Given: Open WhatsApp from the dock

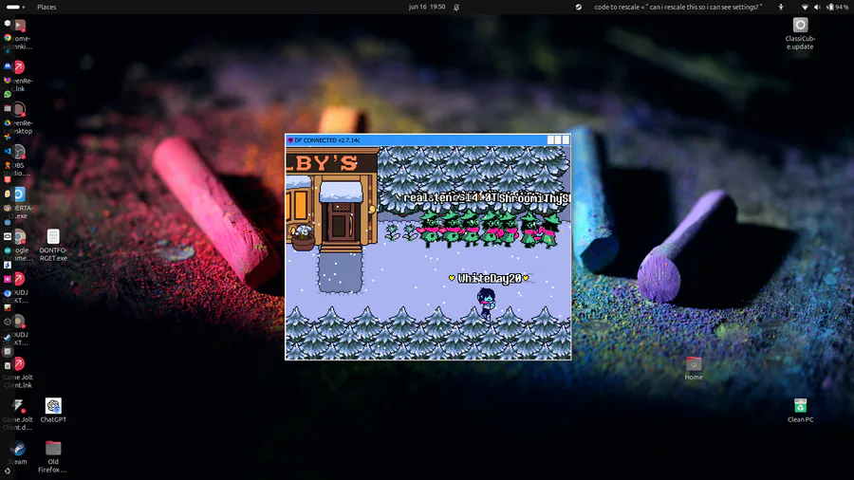Looking at the screenshot, I should click(7, 94).
